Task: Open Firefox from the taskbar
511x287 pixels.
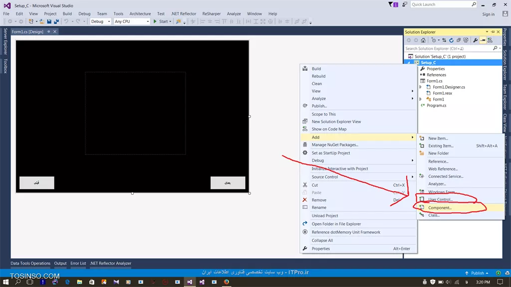Action: (226, 282)
